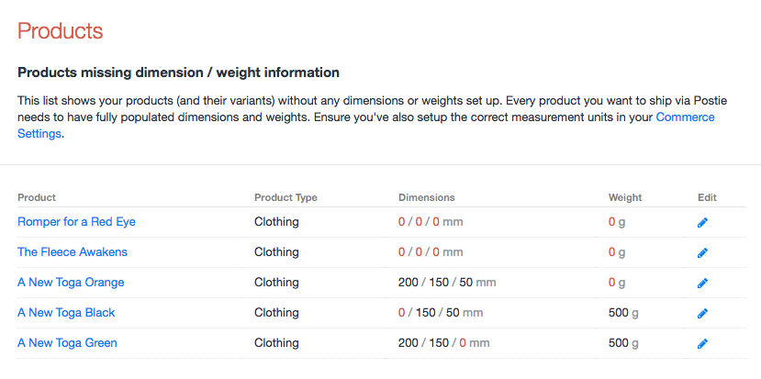This screenshot has height=379, width=761.
Task: Click edit pencil for Romper for a Red Eye
Action: tap(702, 222)
